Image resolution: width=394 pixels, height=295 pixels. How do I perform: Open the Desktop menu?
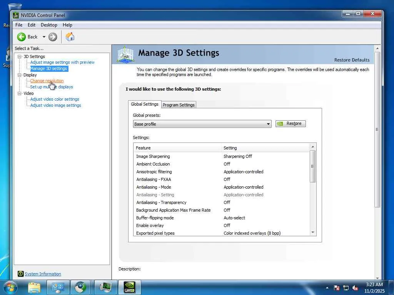(49, 25)
